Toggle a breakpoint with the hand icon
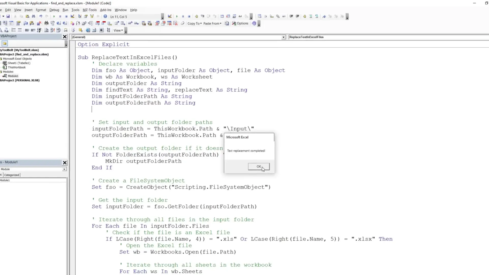 coord(196,16)
